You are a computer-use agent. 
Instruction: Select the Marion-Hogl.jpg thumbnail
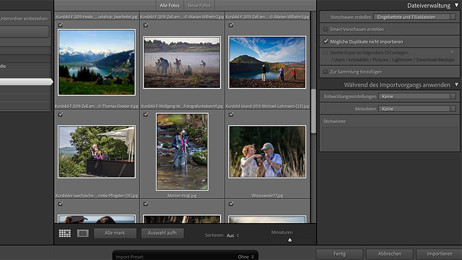click(182, 151)
